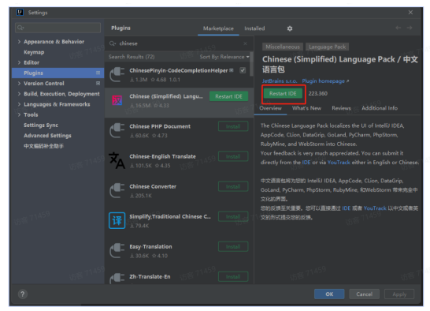Install Chinese PHP Document plugin

pyautogui.click(x=233, y=126)
